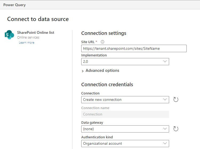Refresh the Data gateway list

(x=176, y=129)
